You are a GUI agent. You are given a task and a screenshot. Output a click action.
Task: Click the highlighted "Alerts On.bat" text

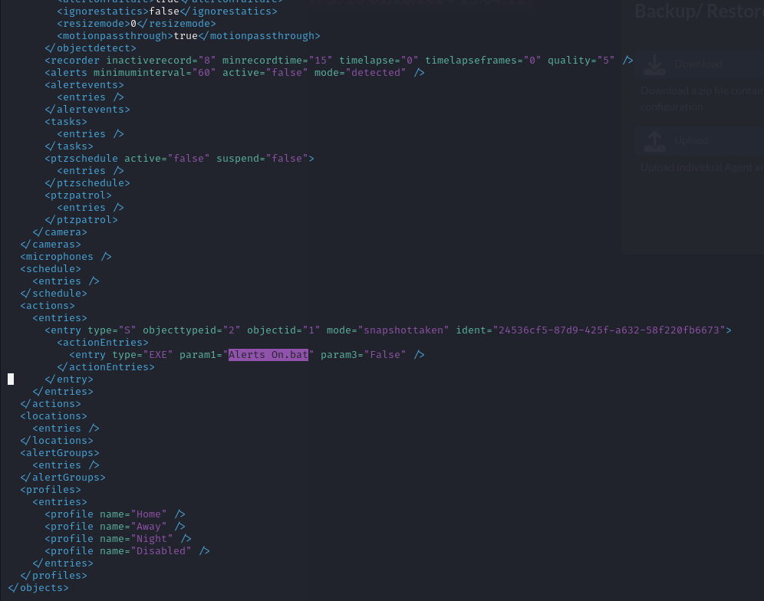[x=268, y=355]
